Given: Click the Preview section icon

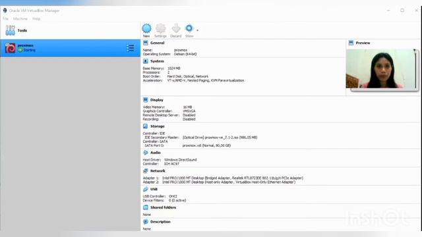Looking at the screenshot, I should [x=351, y=43].
